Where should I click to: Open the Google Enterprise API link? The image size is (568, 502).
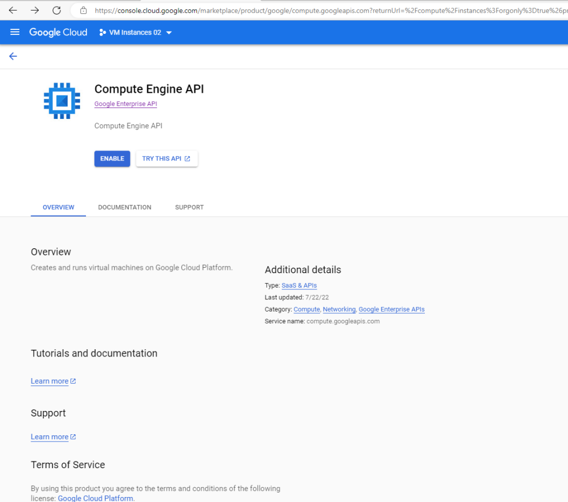(126, 104)
